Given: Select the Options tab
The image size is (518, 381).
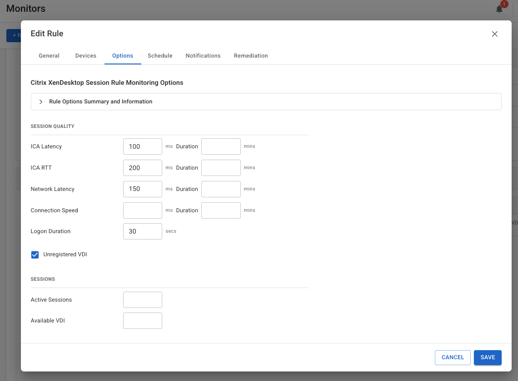Looking at the screenshot, I should point(123,56).
